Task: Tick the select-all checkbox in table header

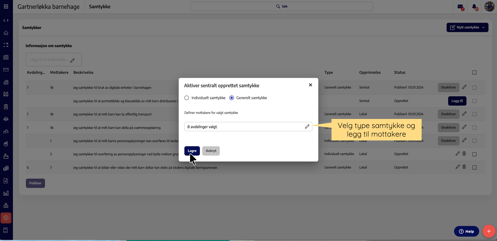Action: [x=474, y=73]
